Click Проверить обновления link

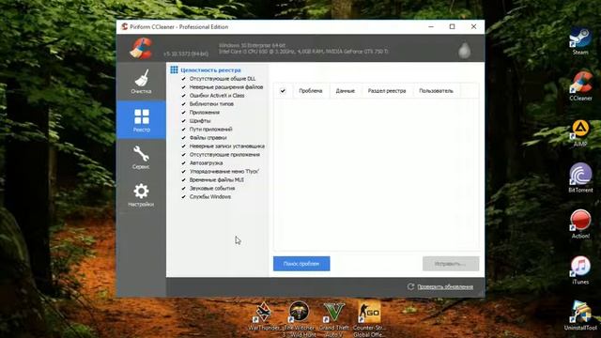[x=445, y=286]
